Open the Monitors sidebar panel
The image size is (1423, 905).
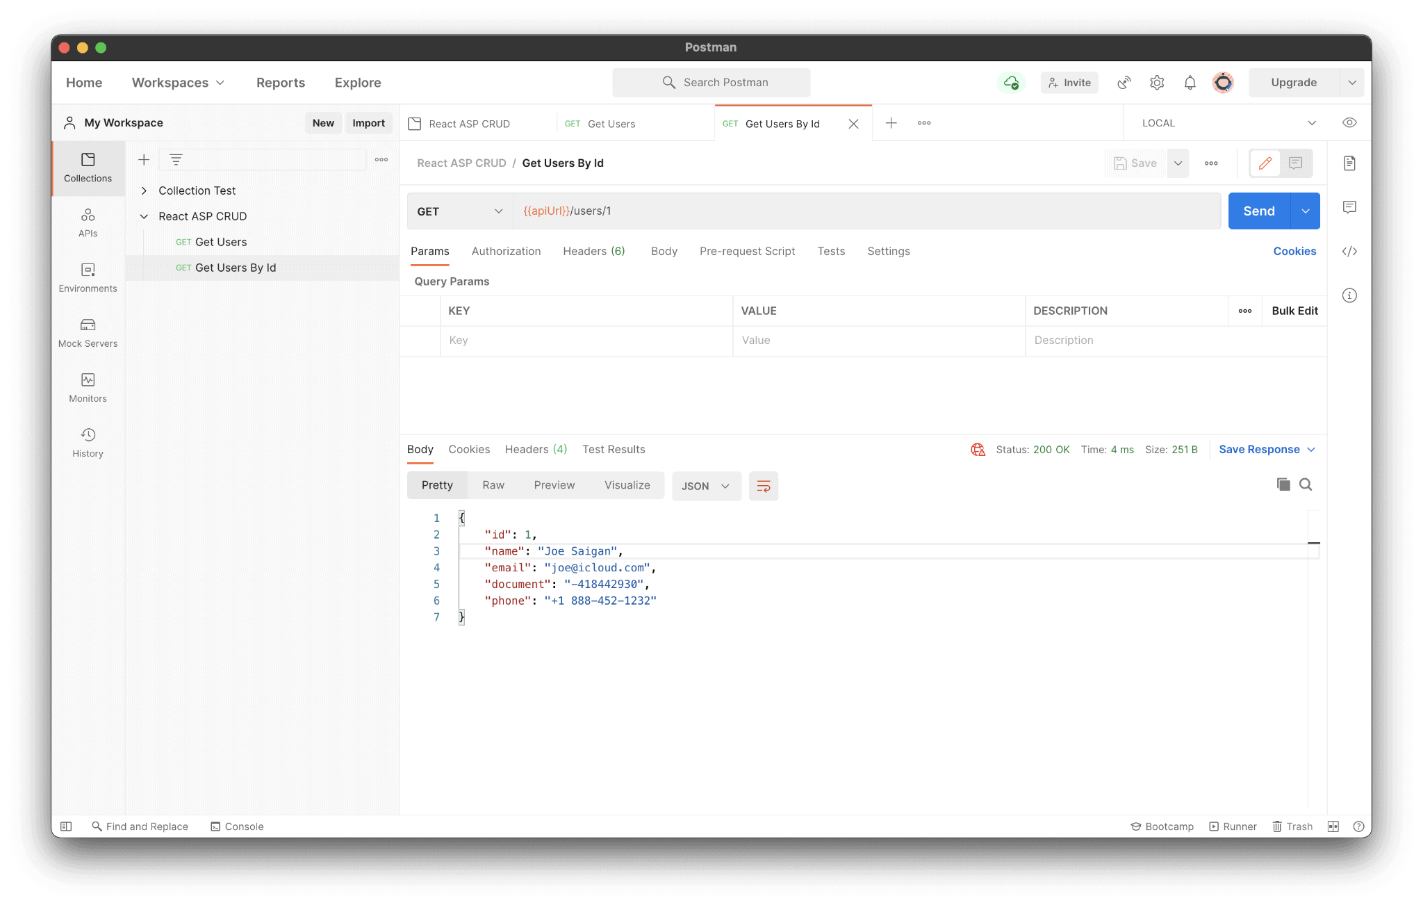(88, 388)
